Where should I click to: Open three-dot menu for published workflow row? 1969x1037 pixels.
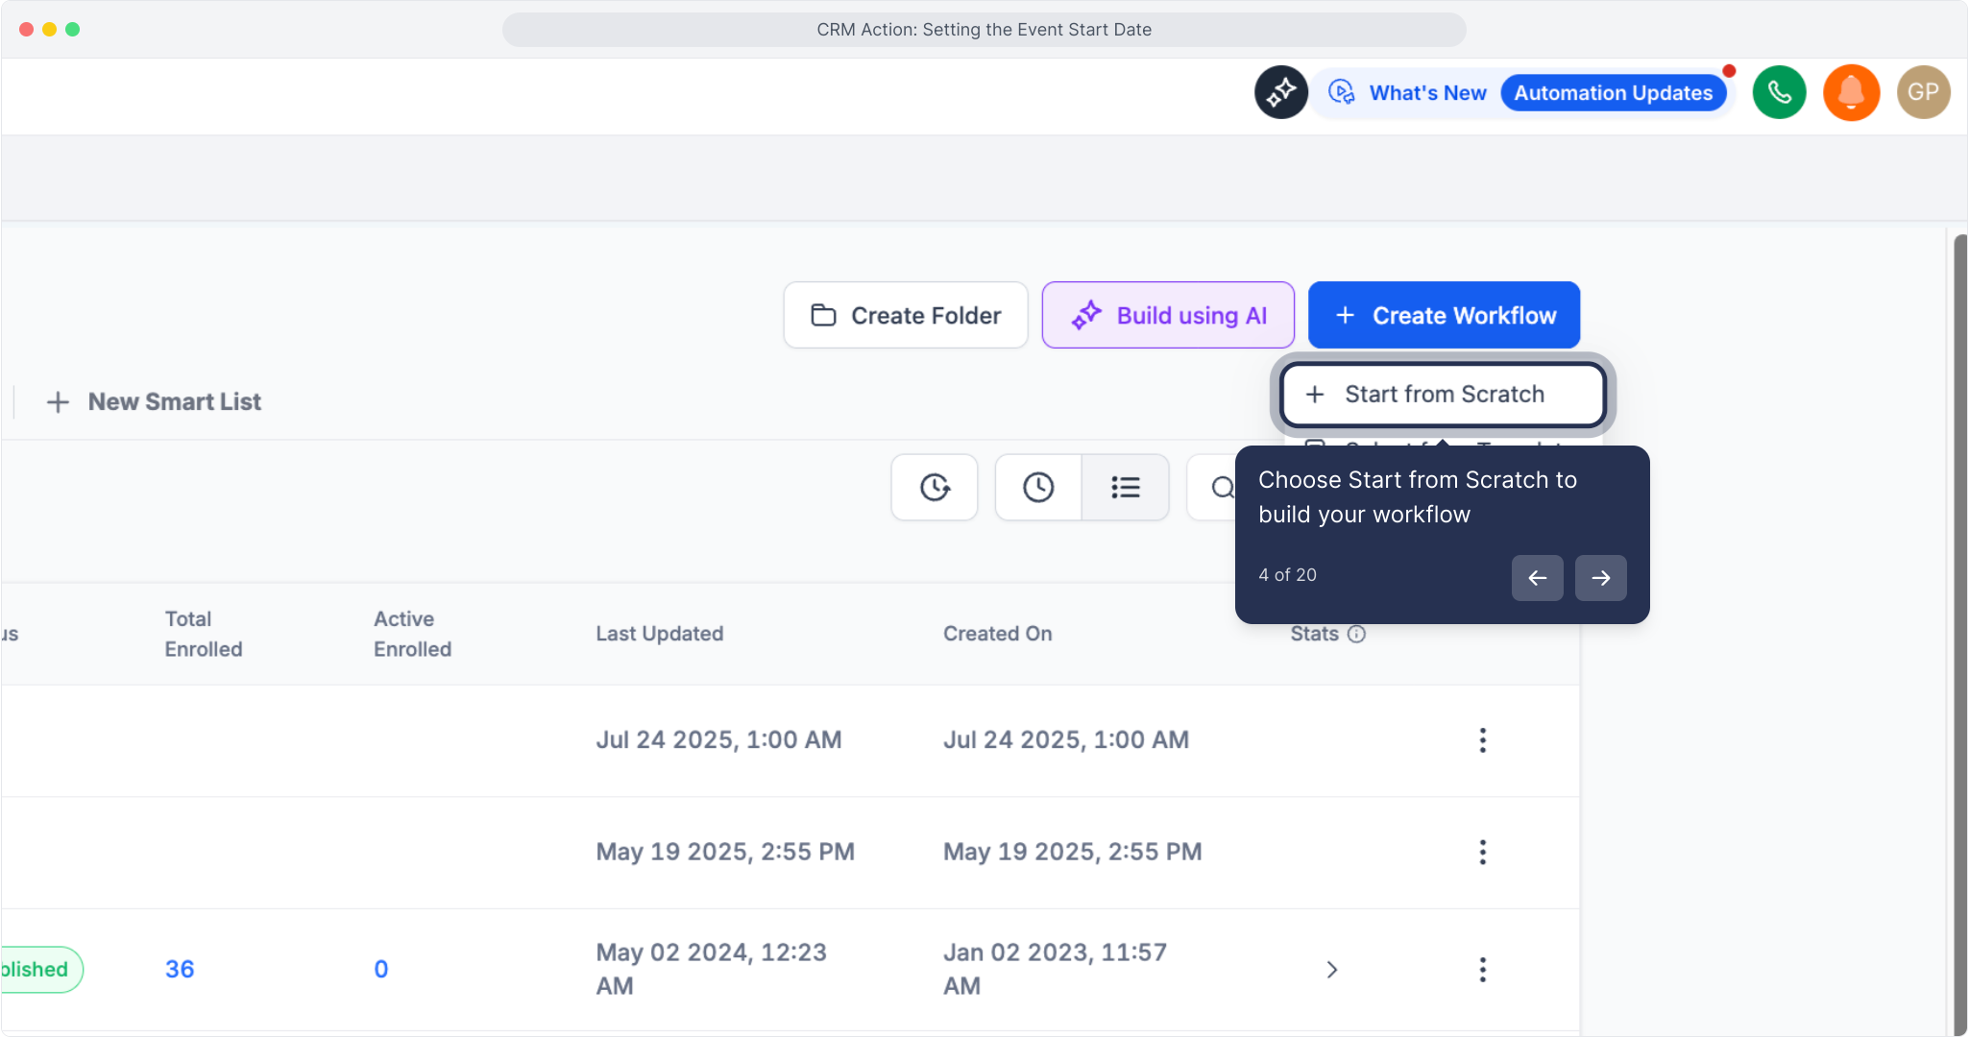tap(1482, 969)
